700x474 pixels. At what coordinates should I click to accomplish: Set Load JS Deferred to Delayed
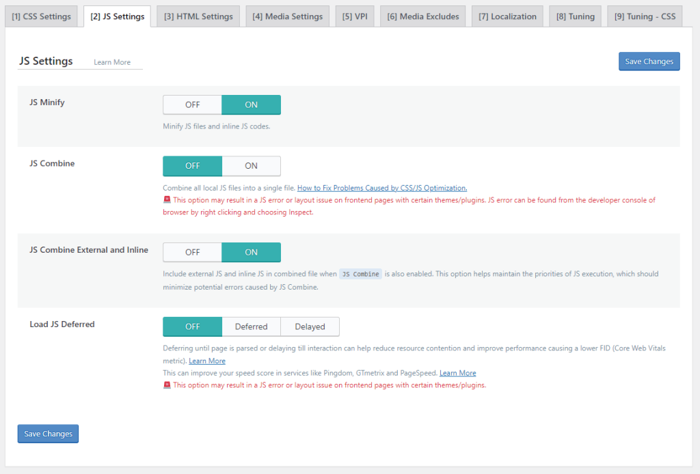pos(310,326)
